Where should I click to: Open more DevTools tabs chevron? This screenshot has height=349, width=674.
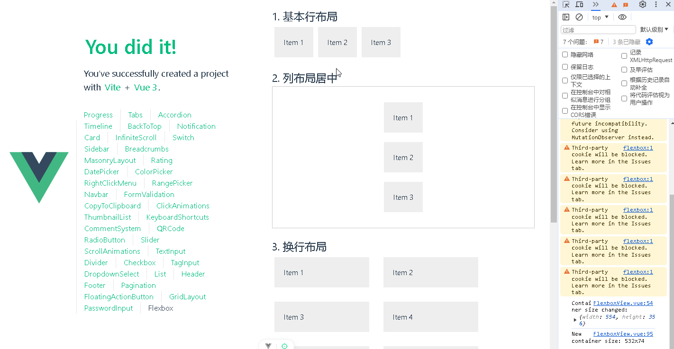[596, 5]
